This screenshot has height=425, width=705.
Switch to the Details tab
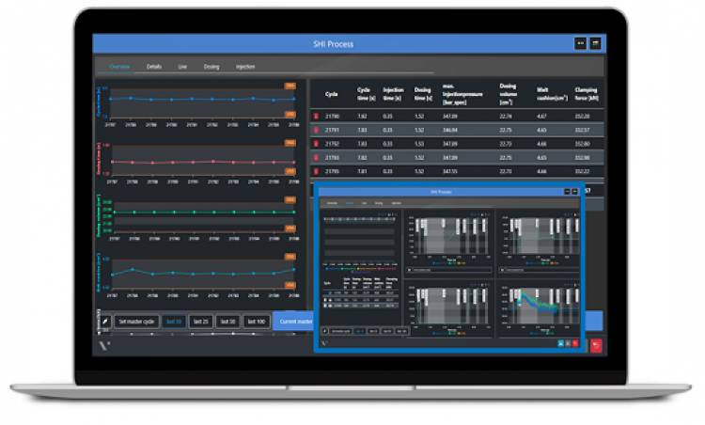[x=154, y=68]
